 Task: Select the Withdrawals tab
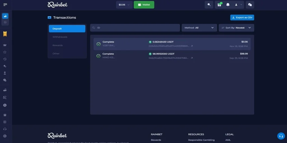60,37
